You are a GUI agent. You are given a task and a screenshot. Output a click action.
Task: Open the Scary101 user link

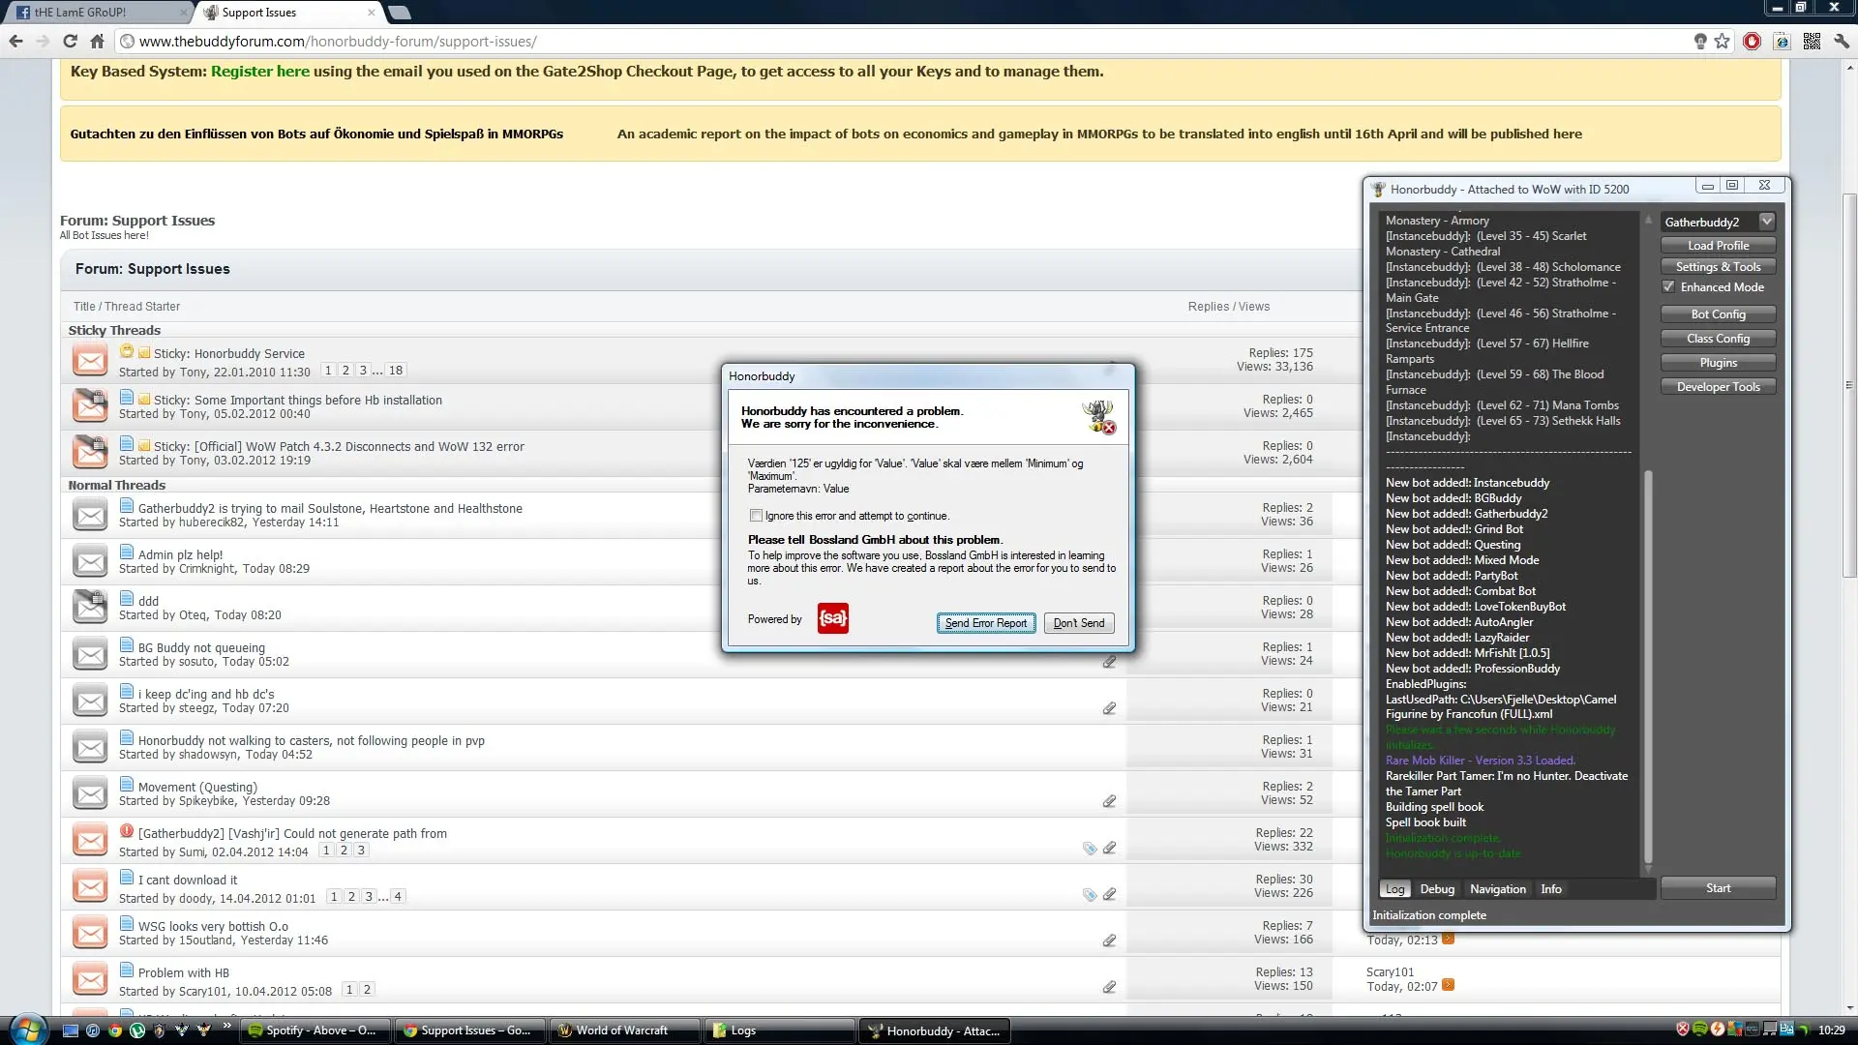point(1390,972)
